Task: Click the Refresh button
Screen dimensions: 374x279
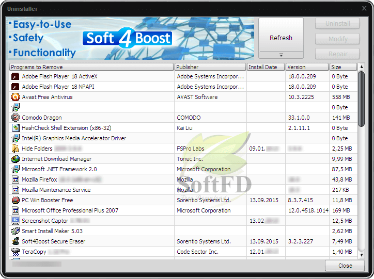Action: tap(281, 38)
